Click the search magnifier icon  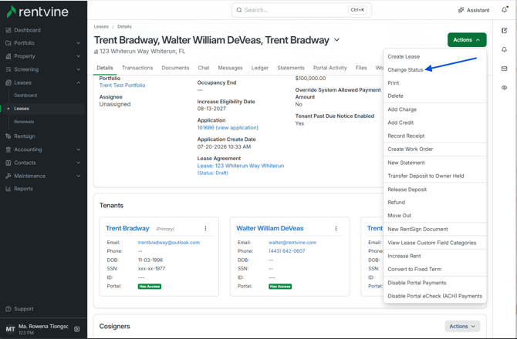(x=239, y=10)
